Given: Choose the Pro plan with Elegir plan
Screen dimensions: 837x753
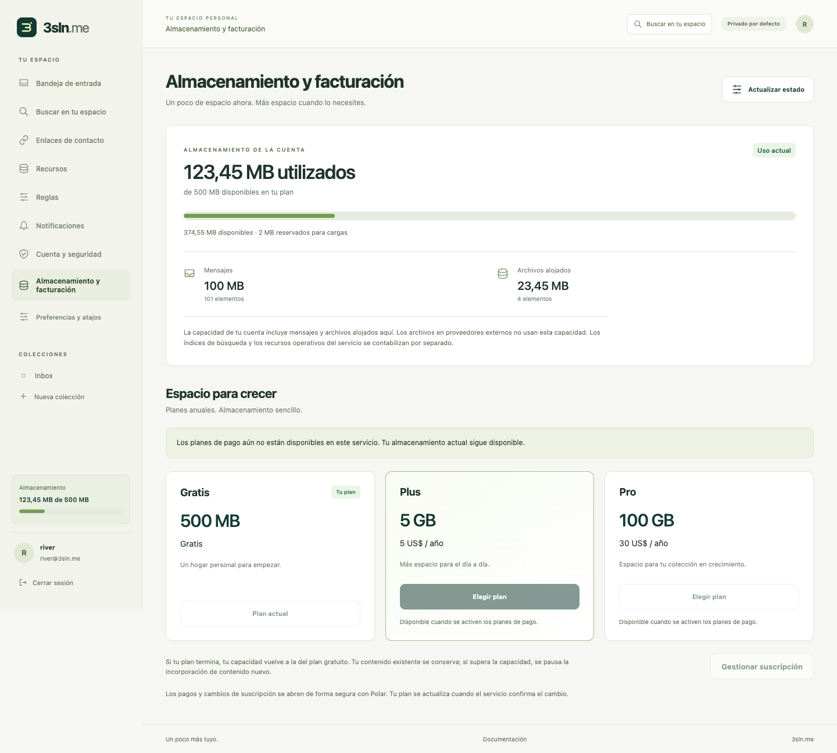Looking at the screenshot, I should pyautogui.click(x=709, y=597).
